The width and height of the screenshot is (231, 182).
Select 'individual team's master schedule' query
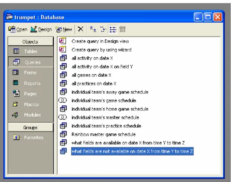point(105,117)
